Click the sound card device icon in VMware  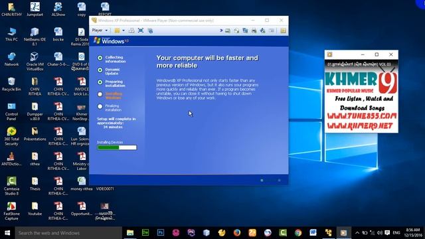(263, 31)
